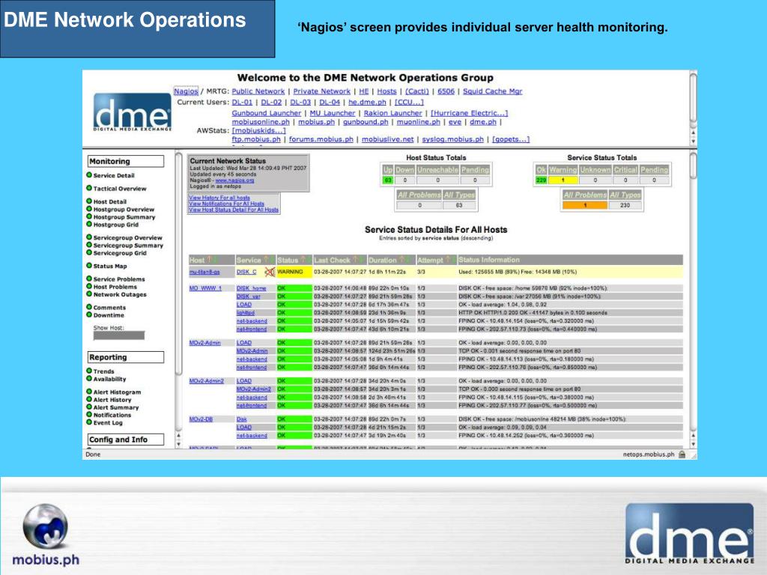Click the Up host status header
The height and width of the screenshot is (575, 767).
click(387, 170)
